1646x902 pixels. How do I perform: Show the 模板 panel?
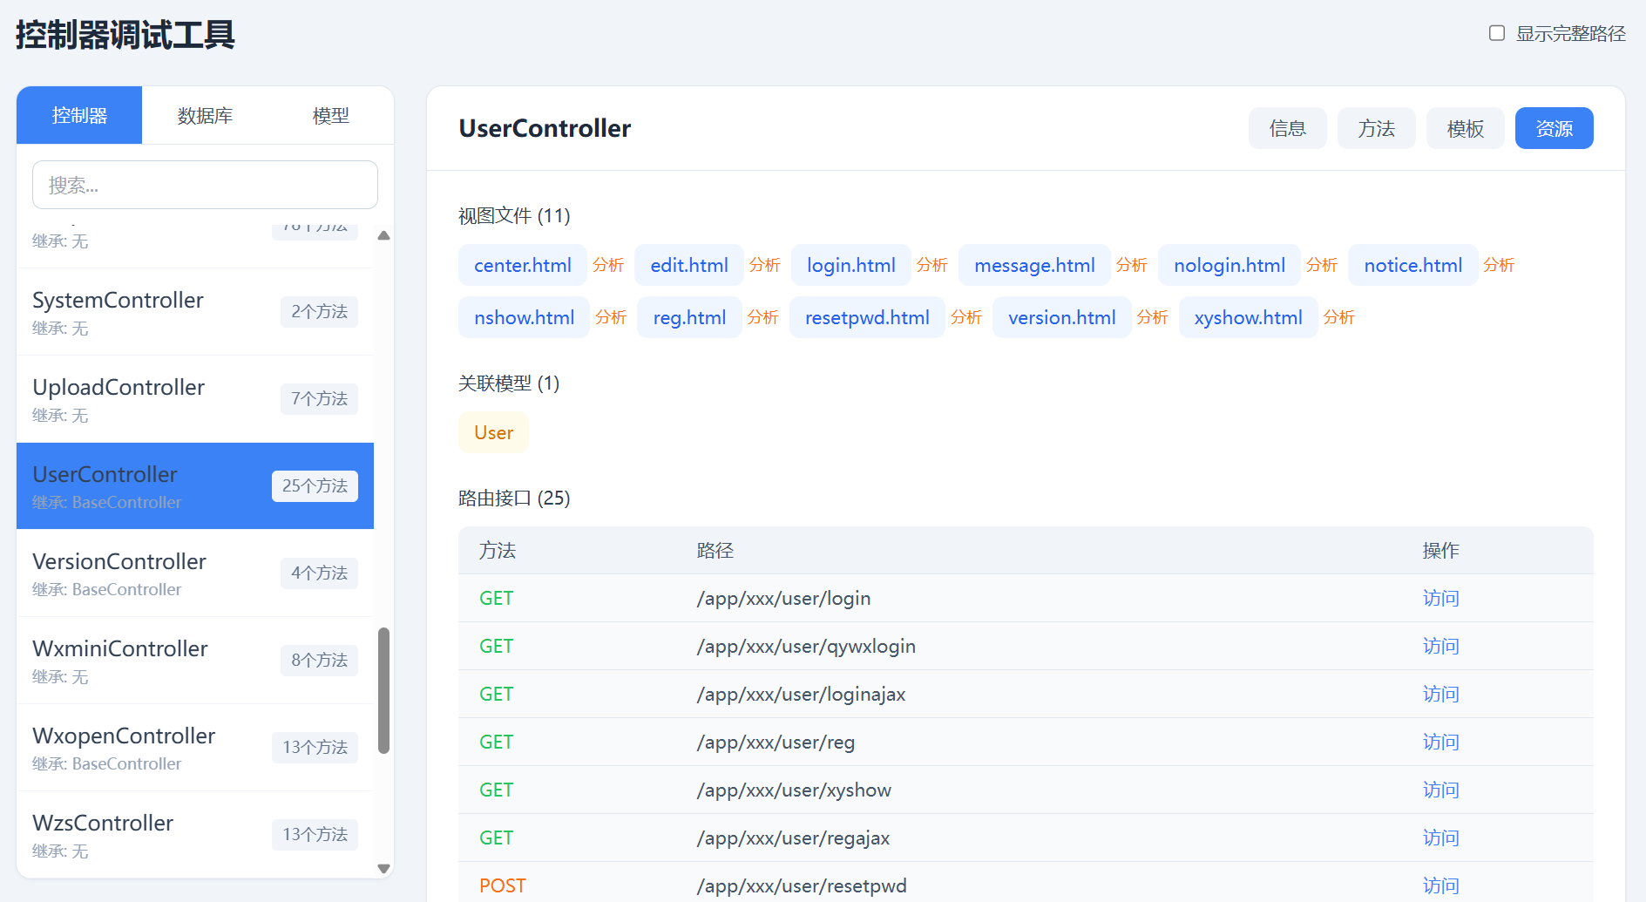(1465, 129)
